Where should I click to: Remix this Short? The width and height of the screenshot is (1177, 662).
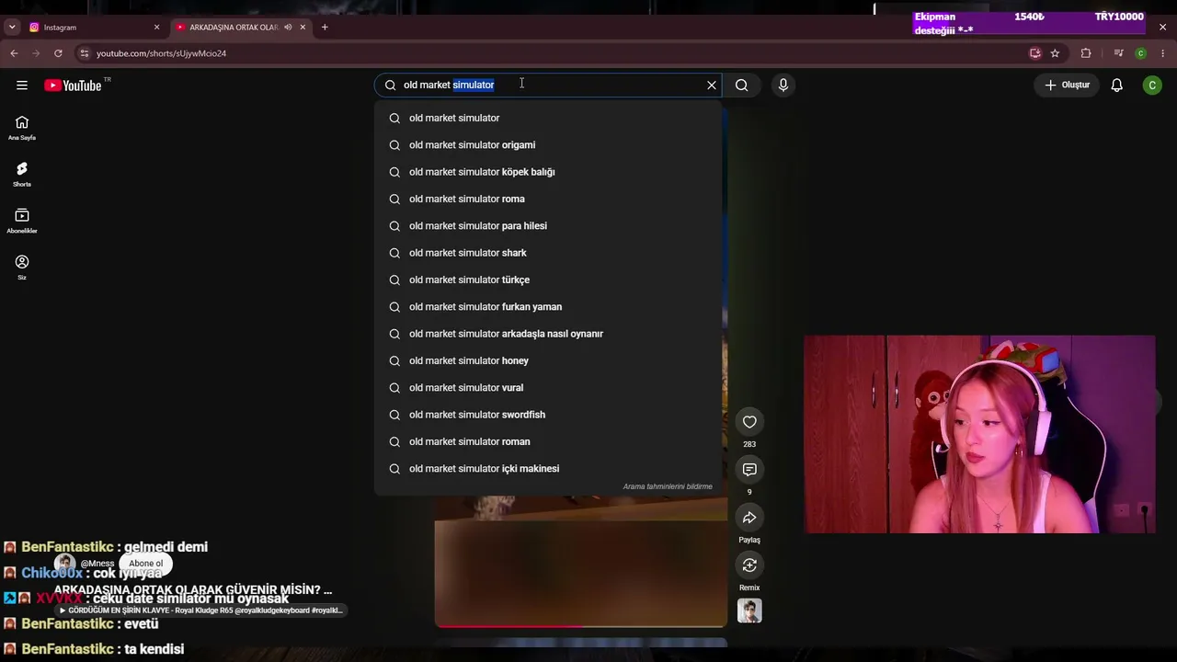coord(749,565)
